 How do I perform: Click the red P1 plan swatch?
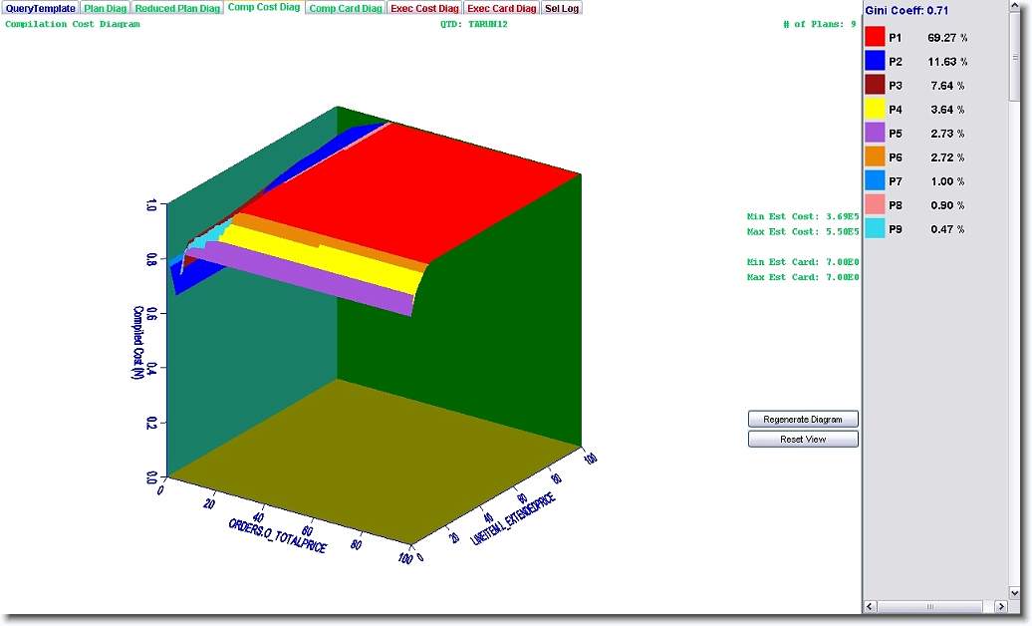(x=875, y=37)
